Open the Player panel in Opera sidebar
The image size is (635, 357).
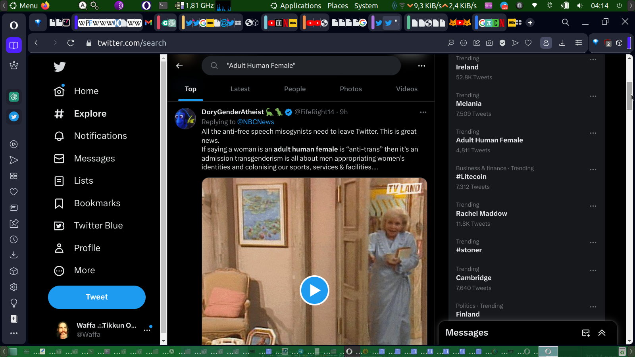pyautogui.click(x=14, y=144)
